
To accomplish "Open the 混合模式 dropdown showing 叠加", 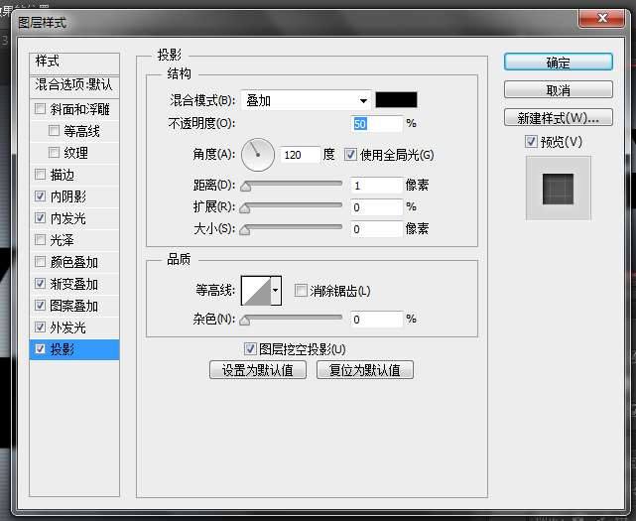I will [x=307, y=100].
